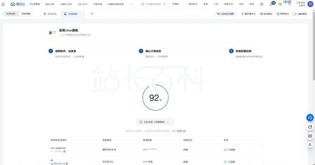Click the customer service headset floating button
Screen dimensions: 315x165
click(310, 117)
